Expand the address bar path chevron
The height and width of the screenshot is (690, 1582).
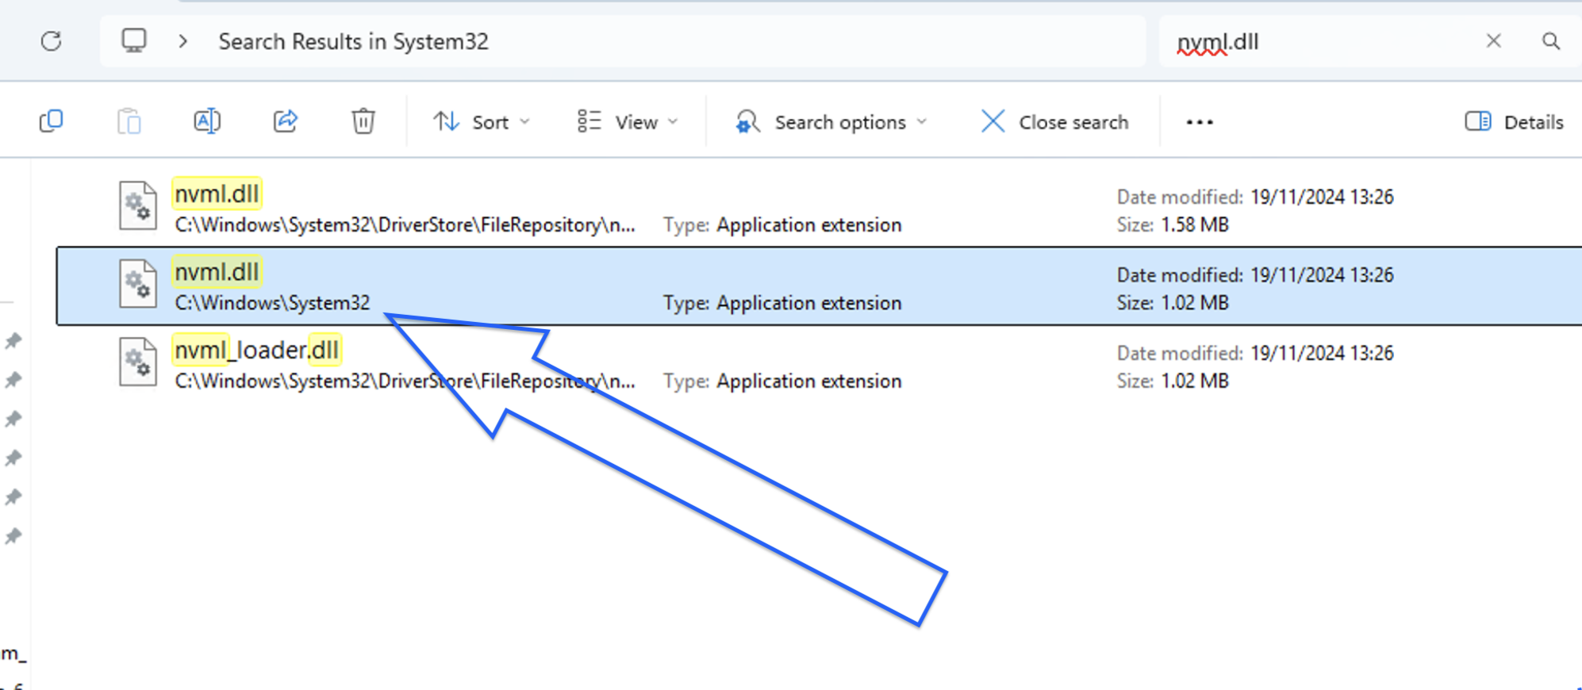pos(183,41)
